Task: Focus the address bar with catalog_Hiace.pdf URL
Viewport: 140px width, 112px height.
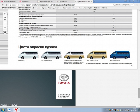Action: point(61,5)
